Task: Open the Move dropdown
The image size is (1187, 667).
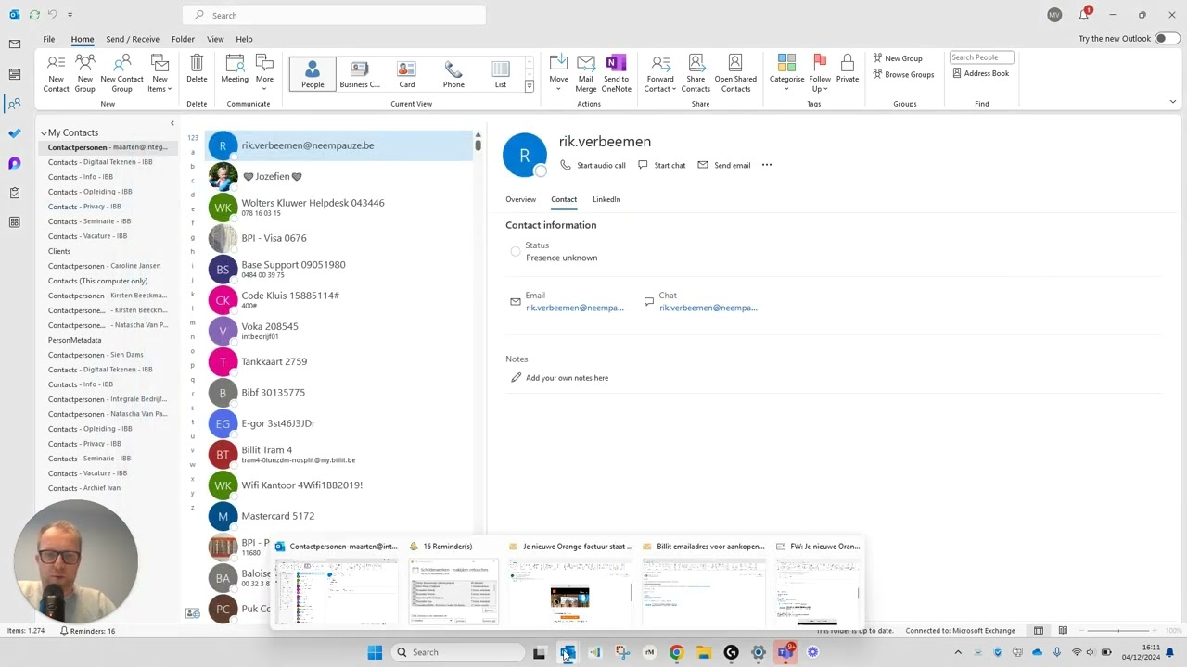Action: pyautogui.click(x=558, y=73)
